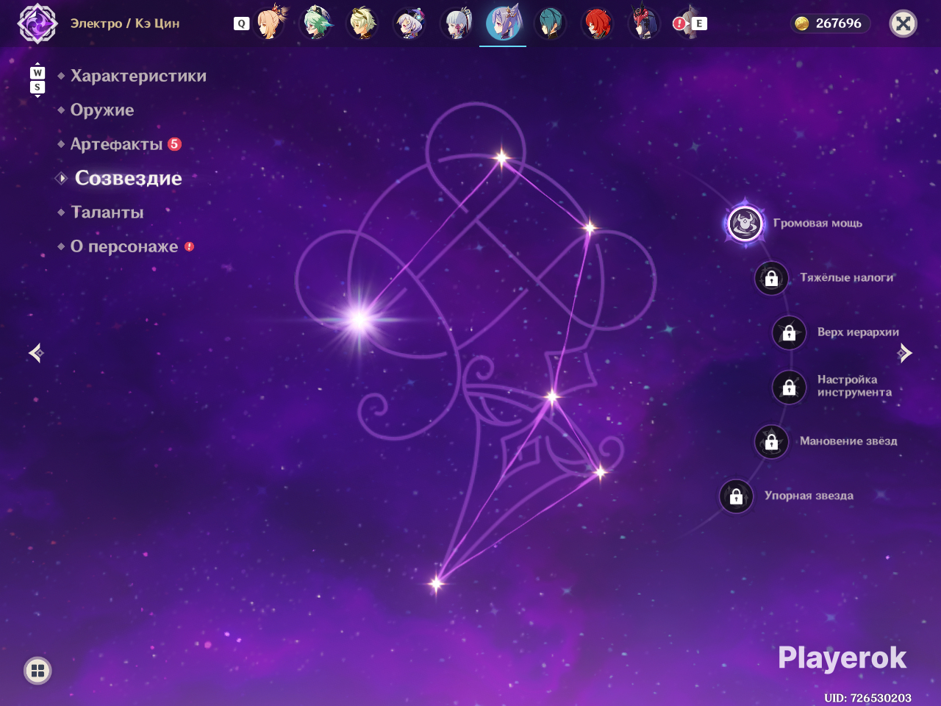Click the E next-character key hint
The height and width of the screenshot is (706, 941).
point(699,24)
